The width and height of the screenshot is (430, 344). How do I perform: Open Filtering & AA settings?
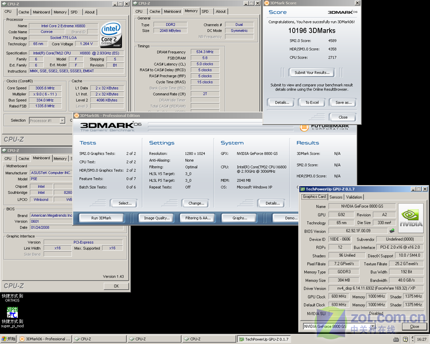coord(198,218)
